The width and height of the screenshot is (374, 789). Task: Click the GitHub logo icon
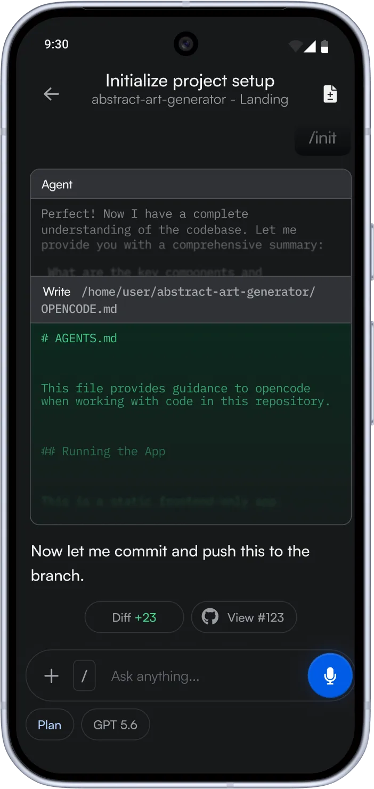click(x=210, y=617)
